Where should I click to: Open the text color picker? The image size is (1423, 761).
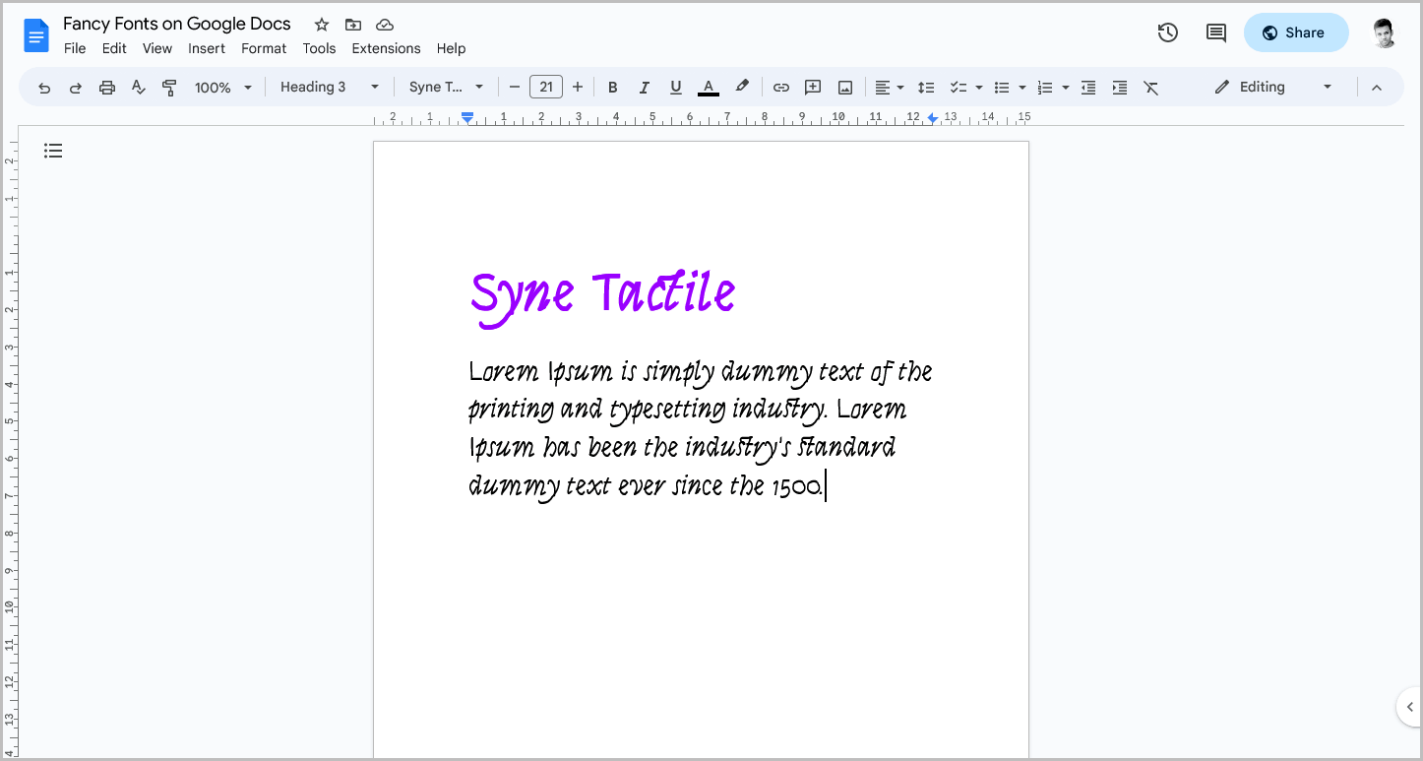(708, 87)
